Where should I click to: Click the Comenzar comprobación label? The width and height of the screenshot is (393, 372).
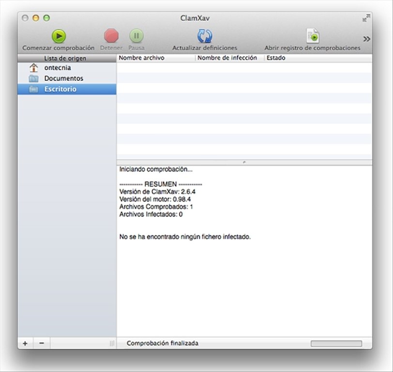coord(59,48)
